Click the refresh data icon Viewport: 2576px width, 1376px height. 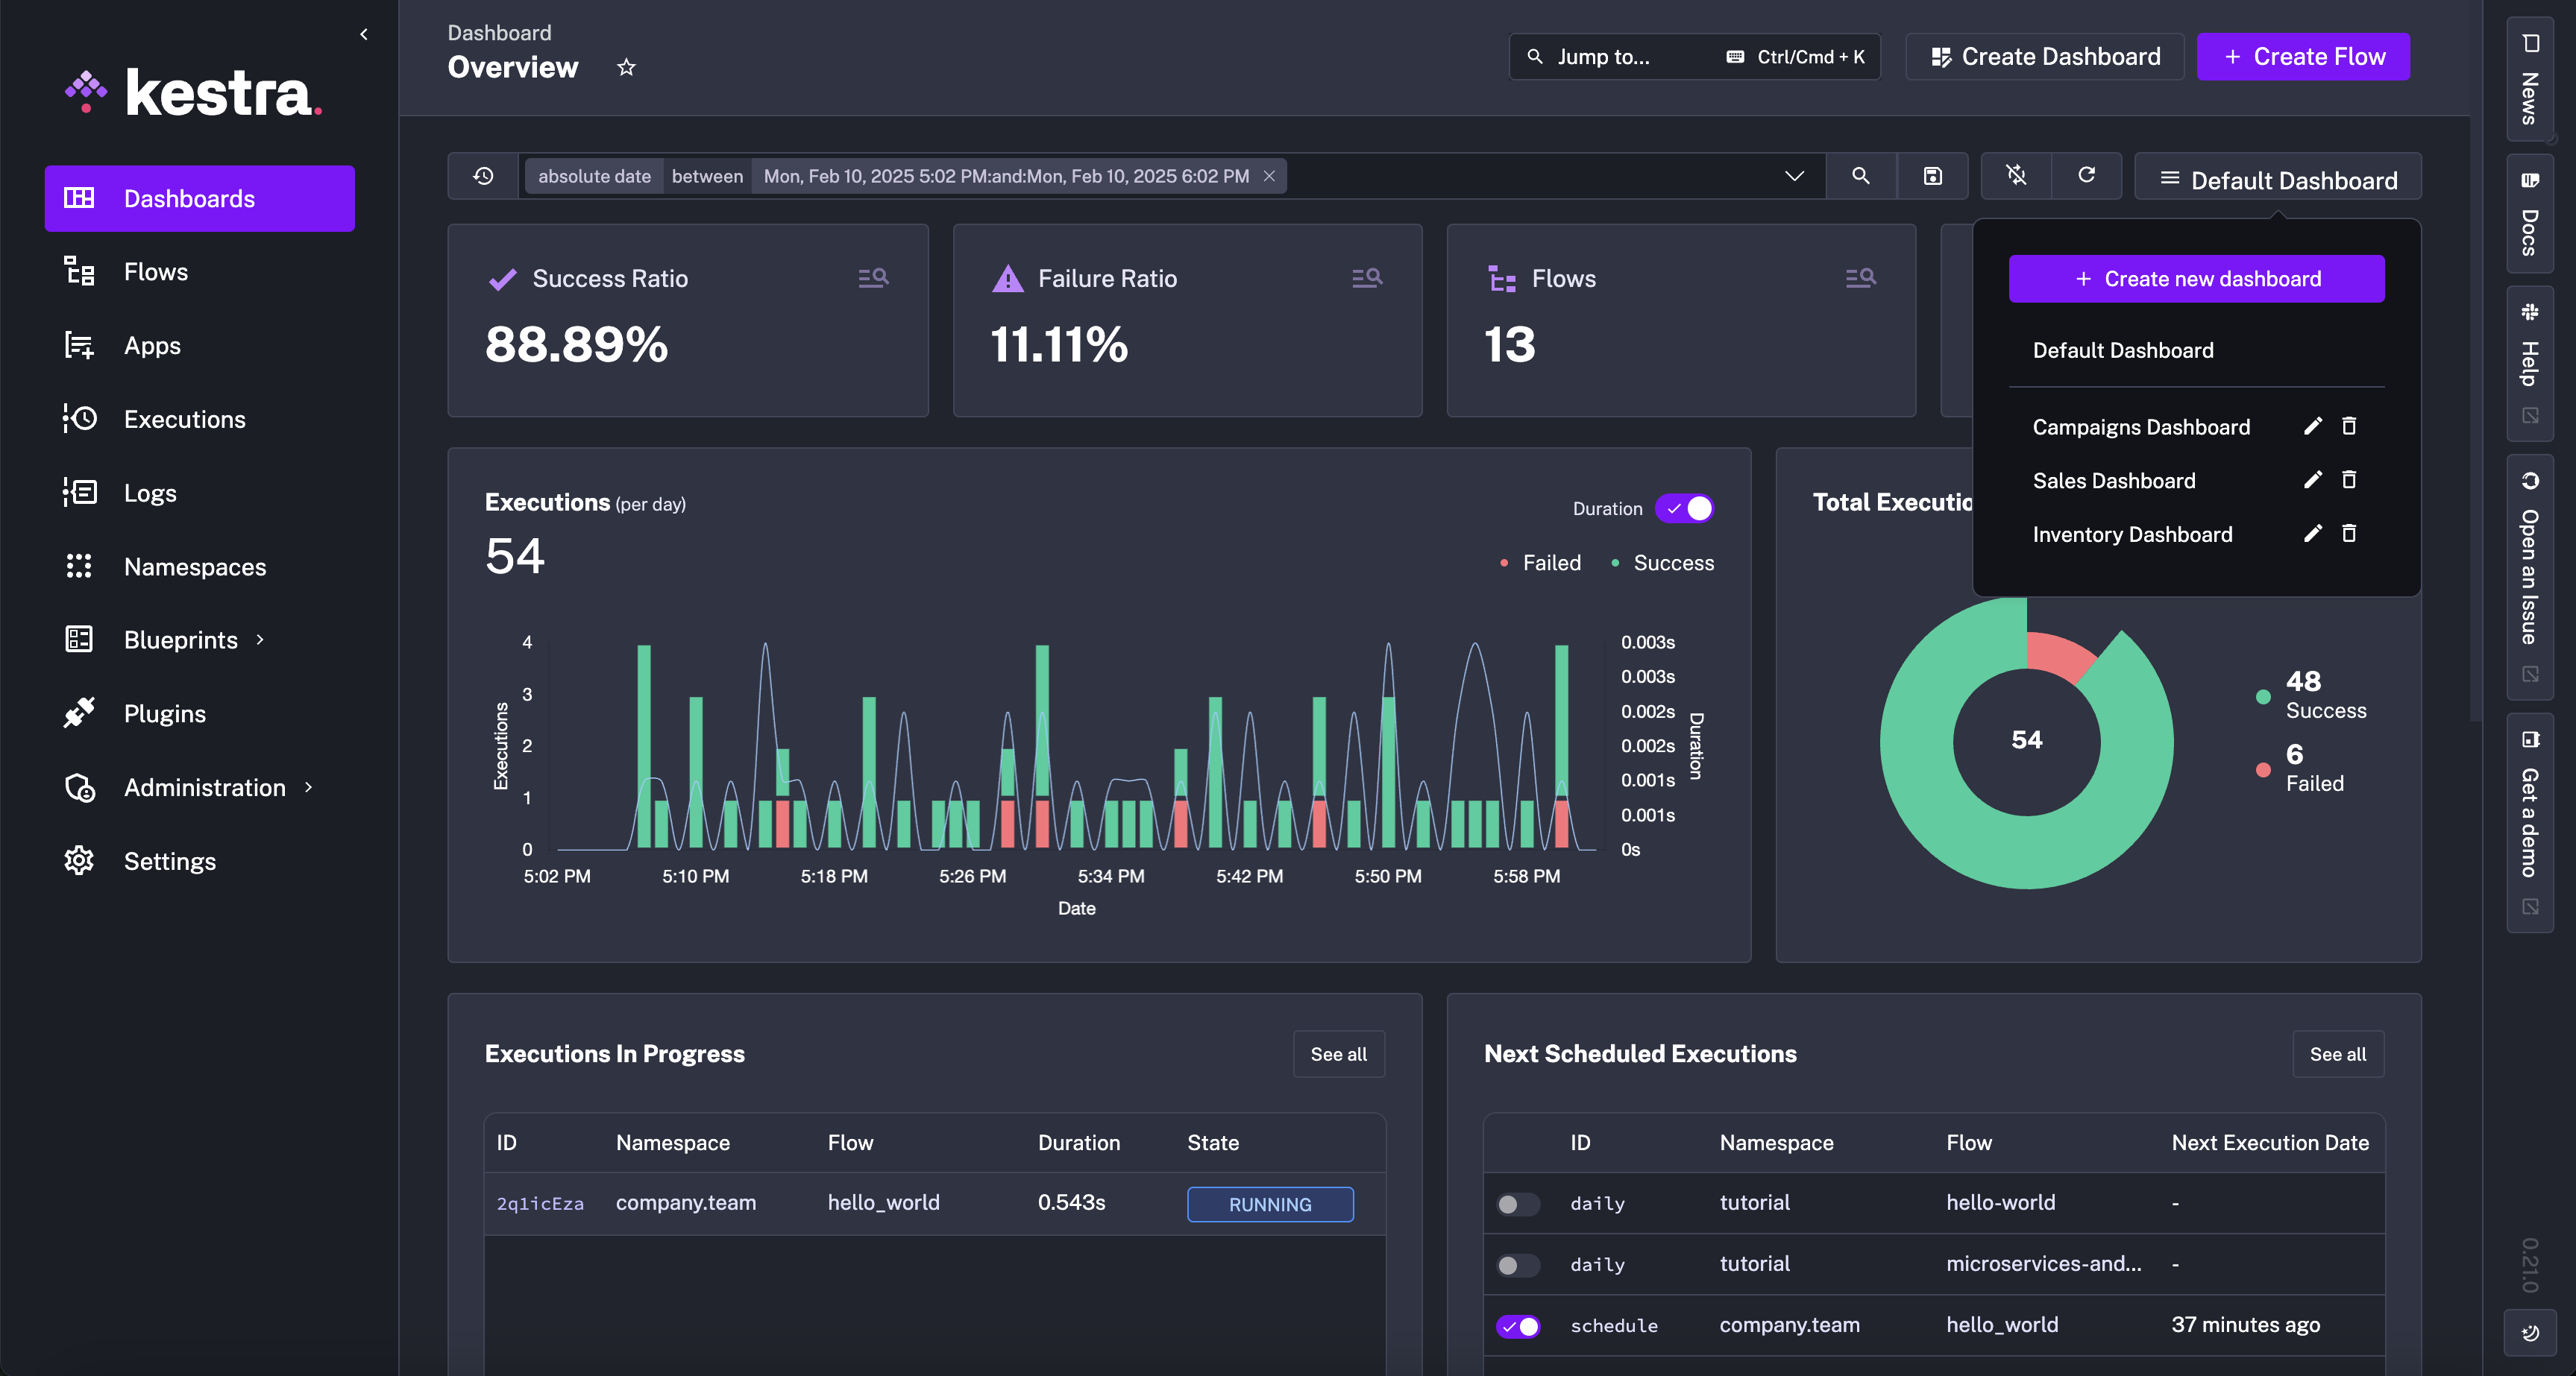click(x=2086, y=176)
